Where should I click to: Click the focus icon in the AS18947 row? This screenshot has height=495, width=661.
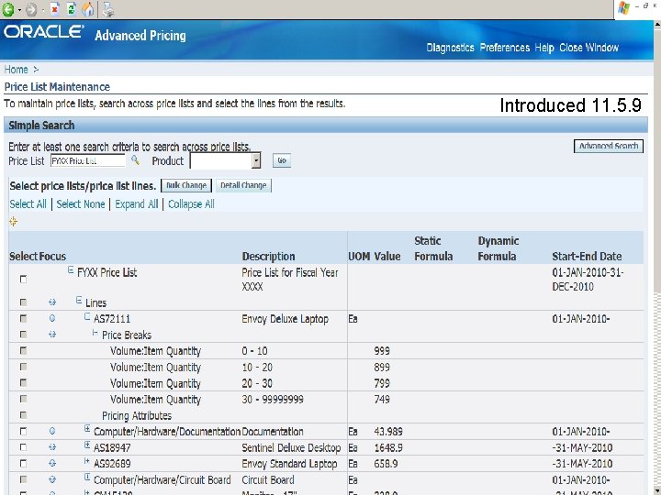pos(52,447)
